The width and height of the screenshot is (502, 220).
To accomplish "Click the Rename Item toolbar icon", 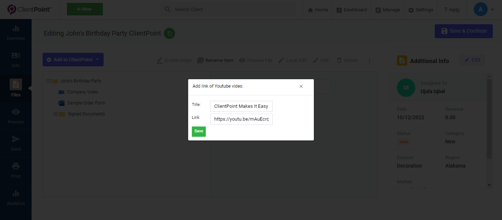I will (x=215, y=60).
